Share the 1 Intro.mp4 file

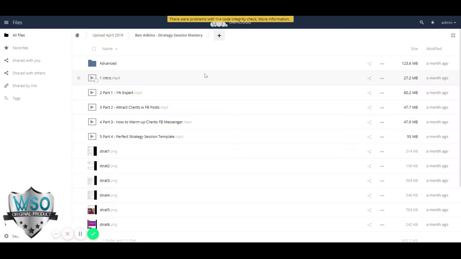[x=369, y=78]
